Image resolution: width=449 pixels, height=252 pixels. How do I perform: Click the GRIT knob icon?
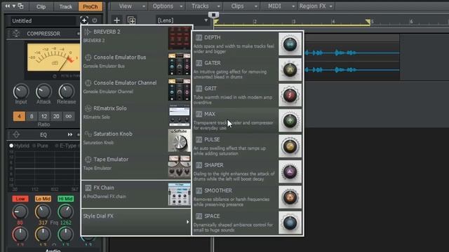click(x=290, y=95)
